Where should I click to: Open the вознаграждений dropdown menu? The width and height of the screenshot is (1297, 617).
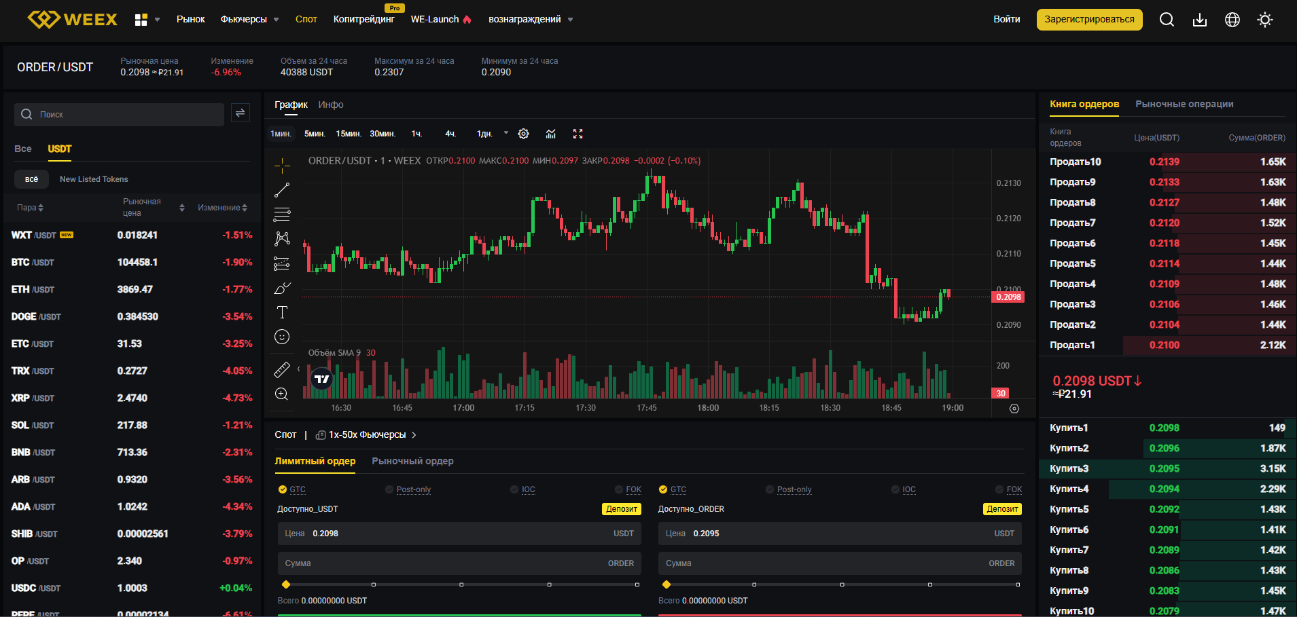pos(531,20)
